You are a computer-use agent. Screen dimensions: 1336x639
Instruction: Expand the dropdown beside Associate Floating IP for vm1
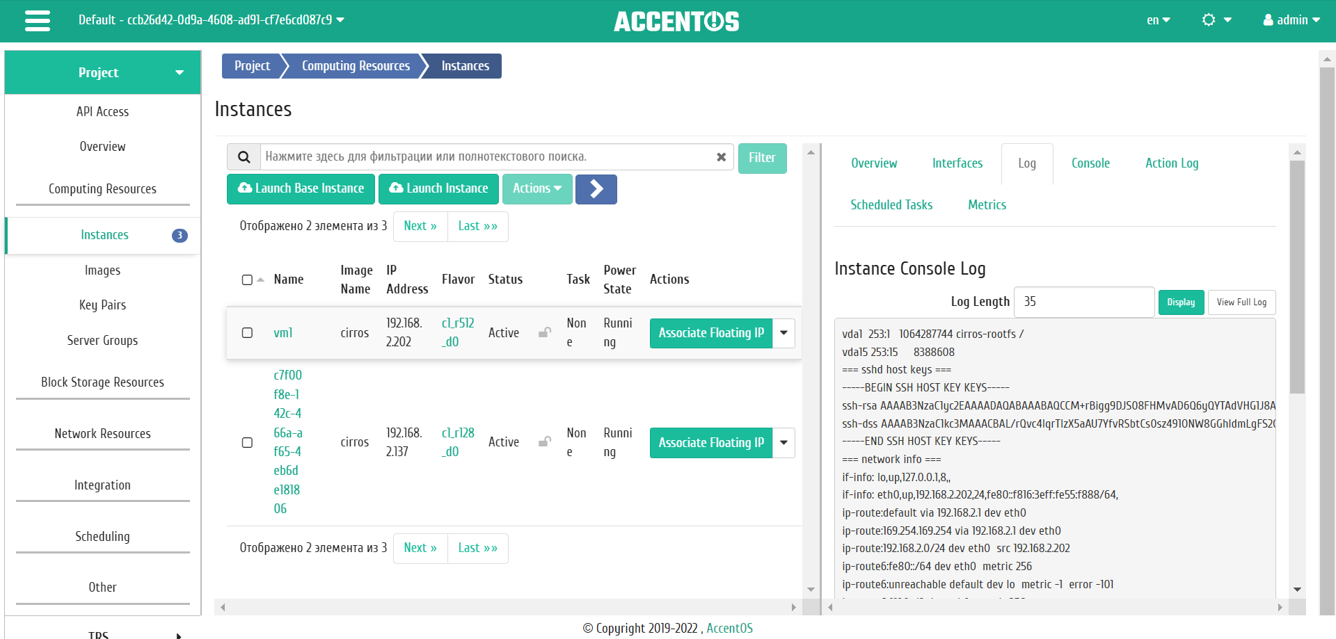(783, 333)
